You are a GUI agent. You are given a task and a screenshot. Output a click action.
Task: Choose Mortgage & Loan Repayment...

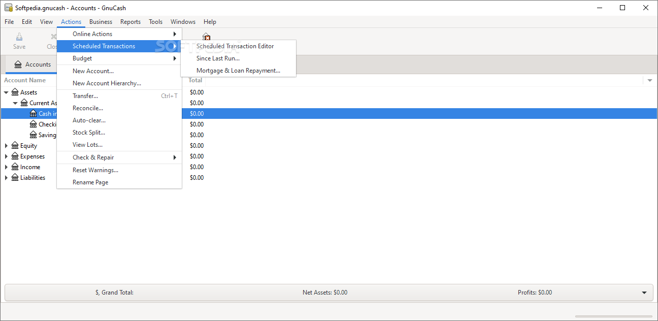pos(238,71)
